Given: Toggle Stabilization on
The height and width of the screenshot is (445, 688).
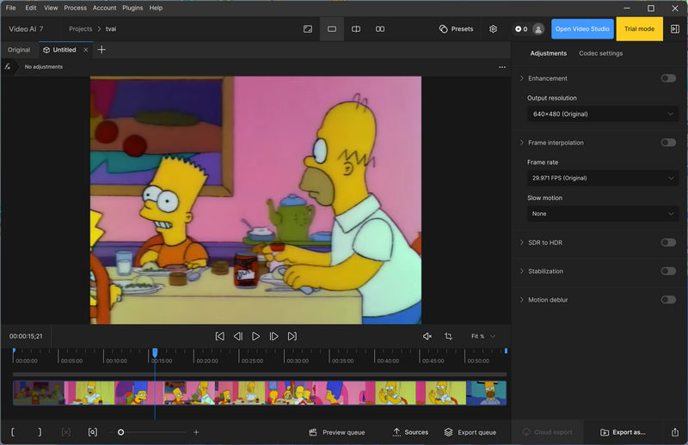Looking at the screenshot, I should click(x=668, y=271).
